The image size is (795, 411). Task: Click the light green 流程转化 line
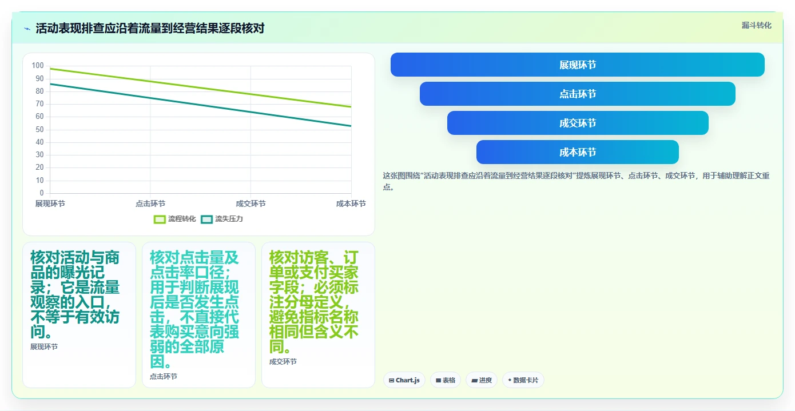tap(200, 87)
